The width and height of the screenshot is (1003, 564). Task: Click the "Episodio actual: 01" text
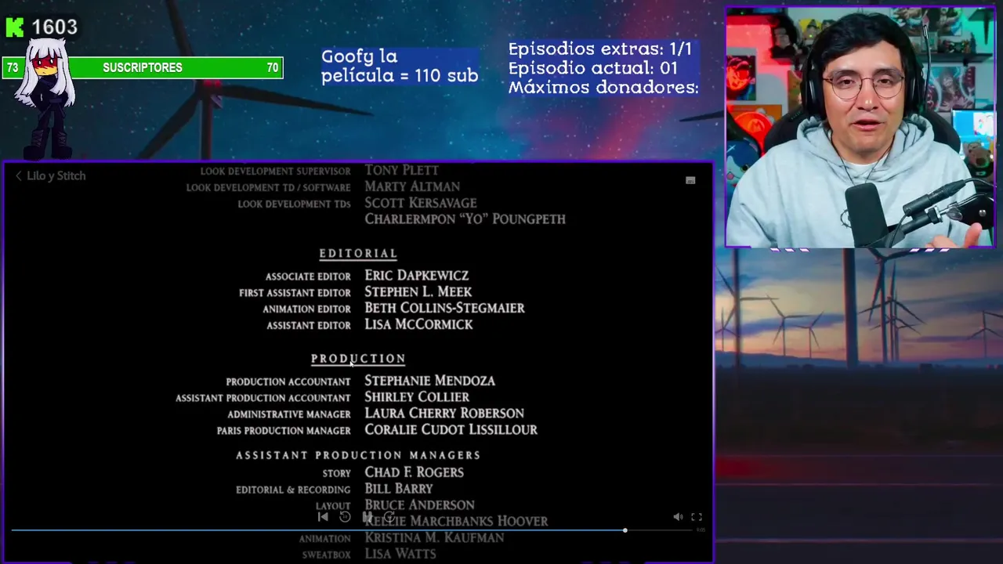click(x=593, y=68)
